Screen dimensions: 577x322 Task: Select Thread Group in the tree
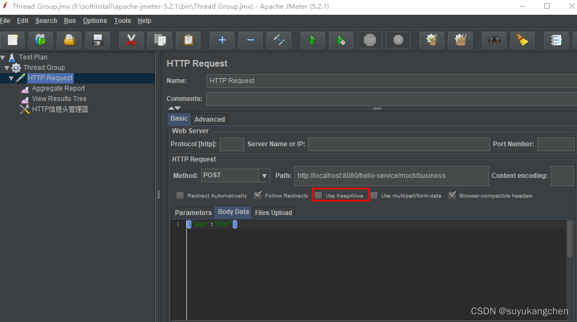tap(44, 68)
